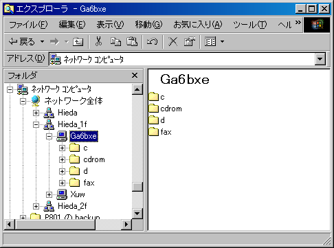Click the folder tree scroll down arrow
This screenshot has width=334, height=248.
[x=137, y=214]
